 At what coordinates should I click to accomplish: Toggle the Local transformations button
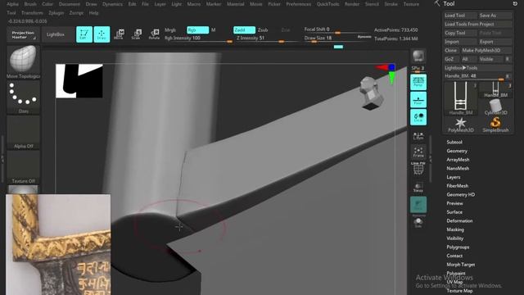click(418, 117)
